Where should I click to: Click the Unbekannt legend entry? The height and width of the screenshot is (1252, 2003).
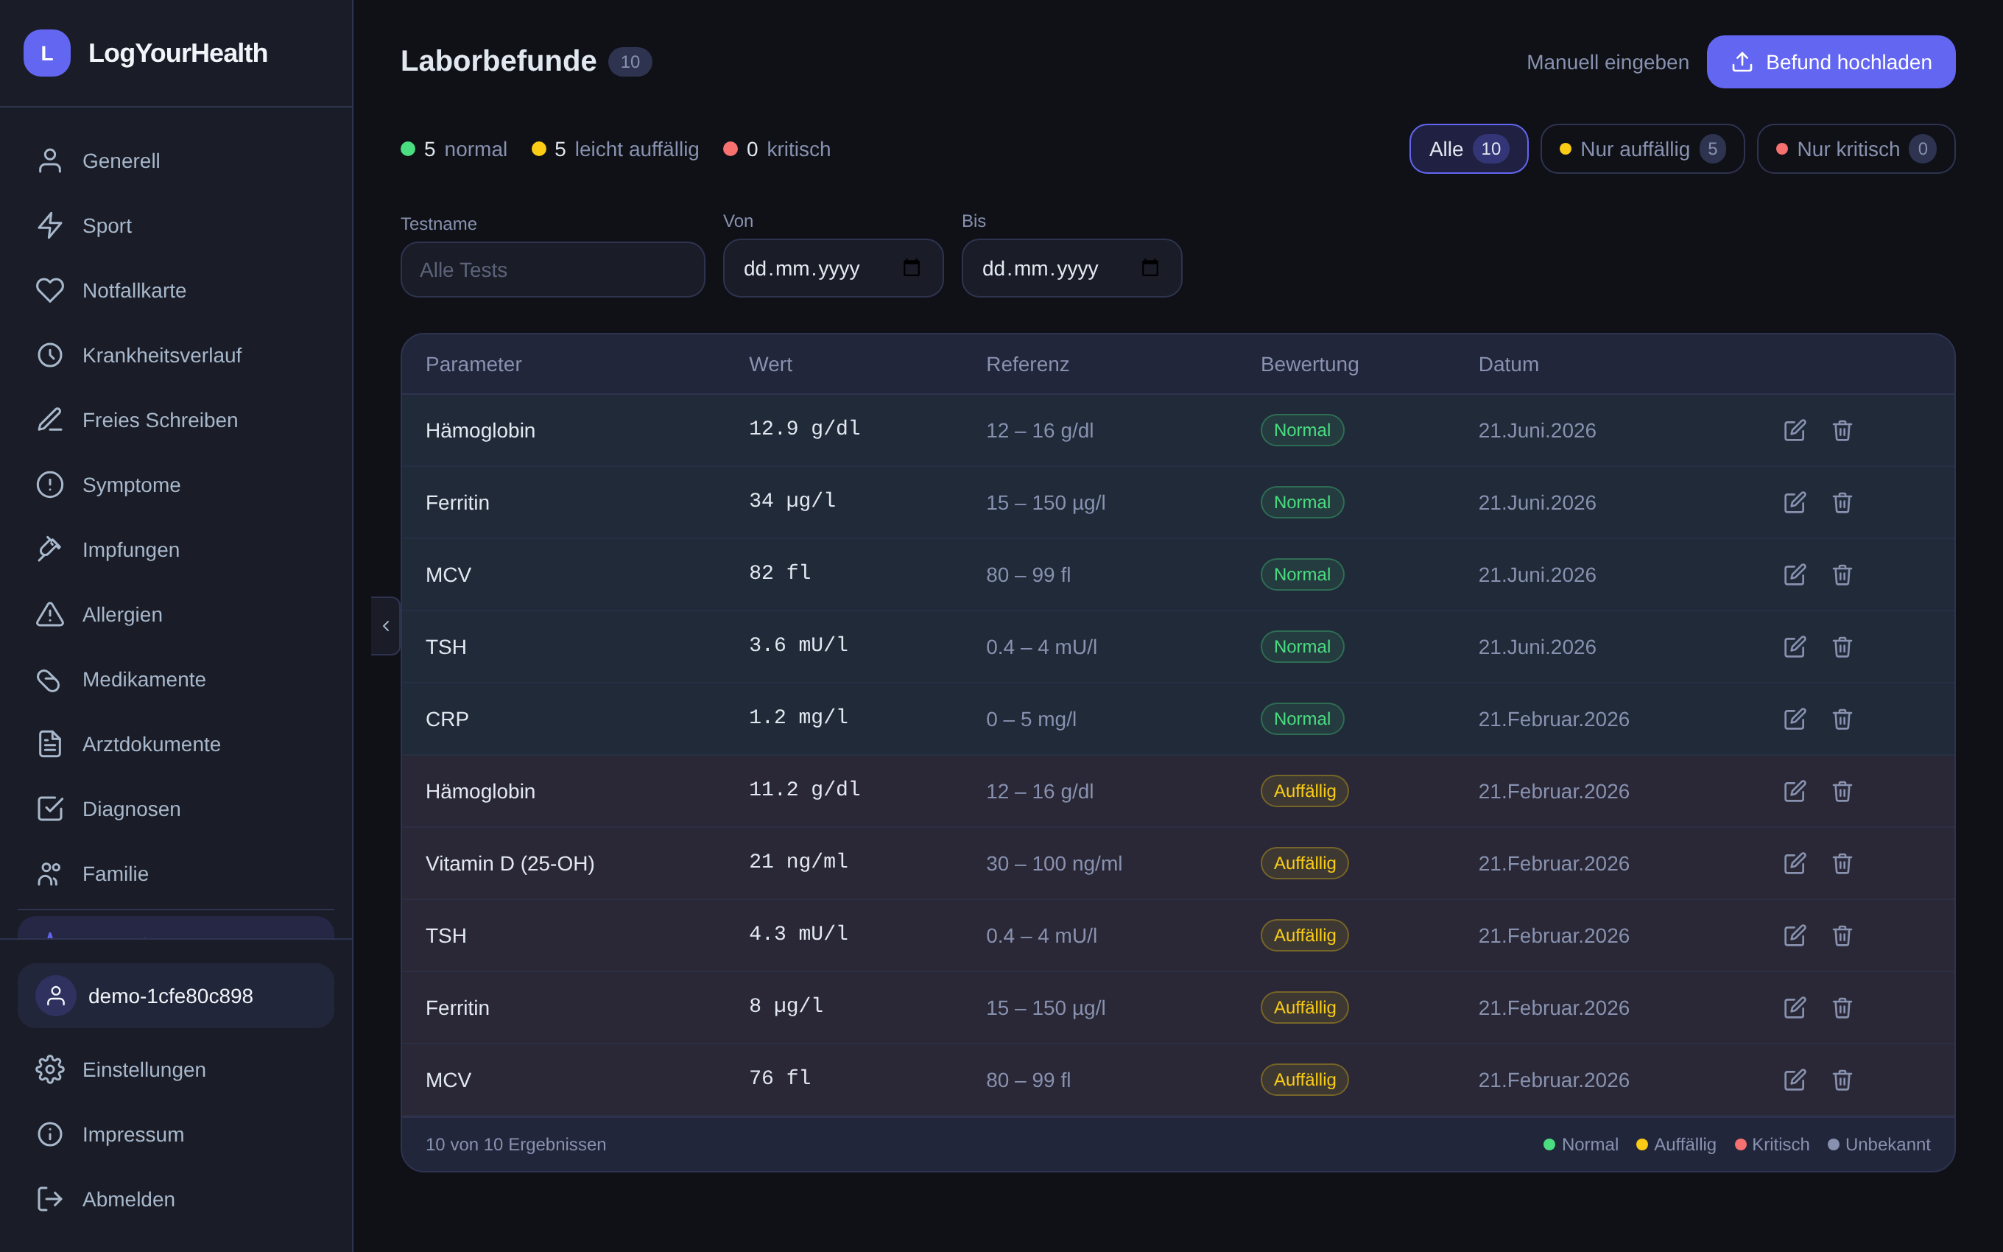1879,1144
